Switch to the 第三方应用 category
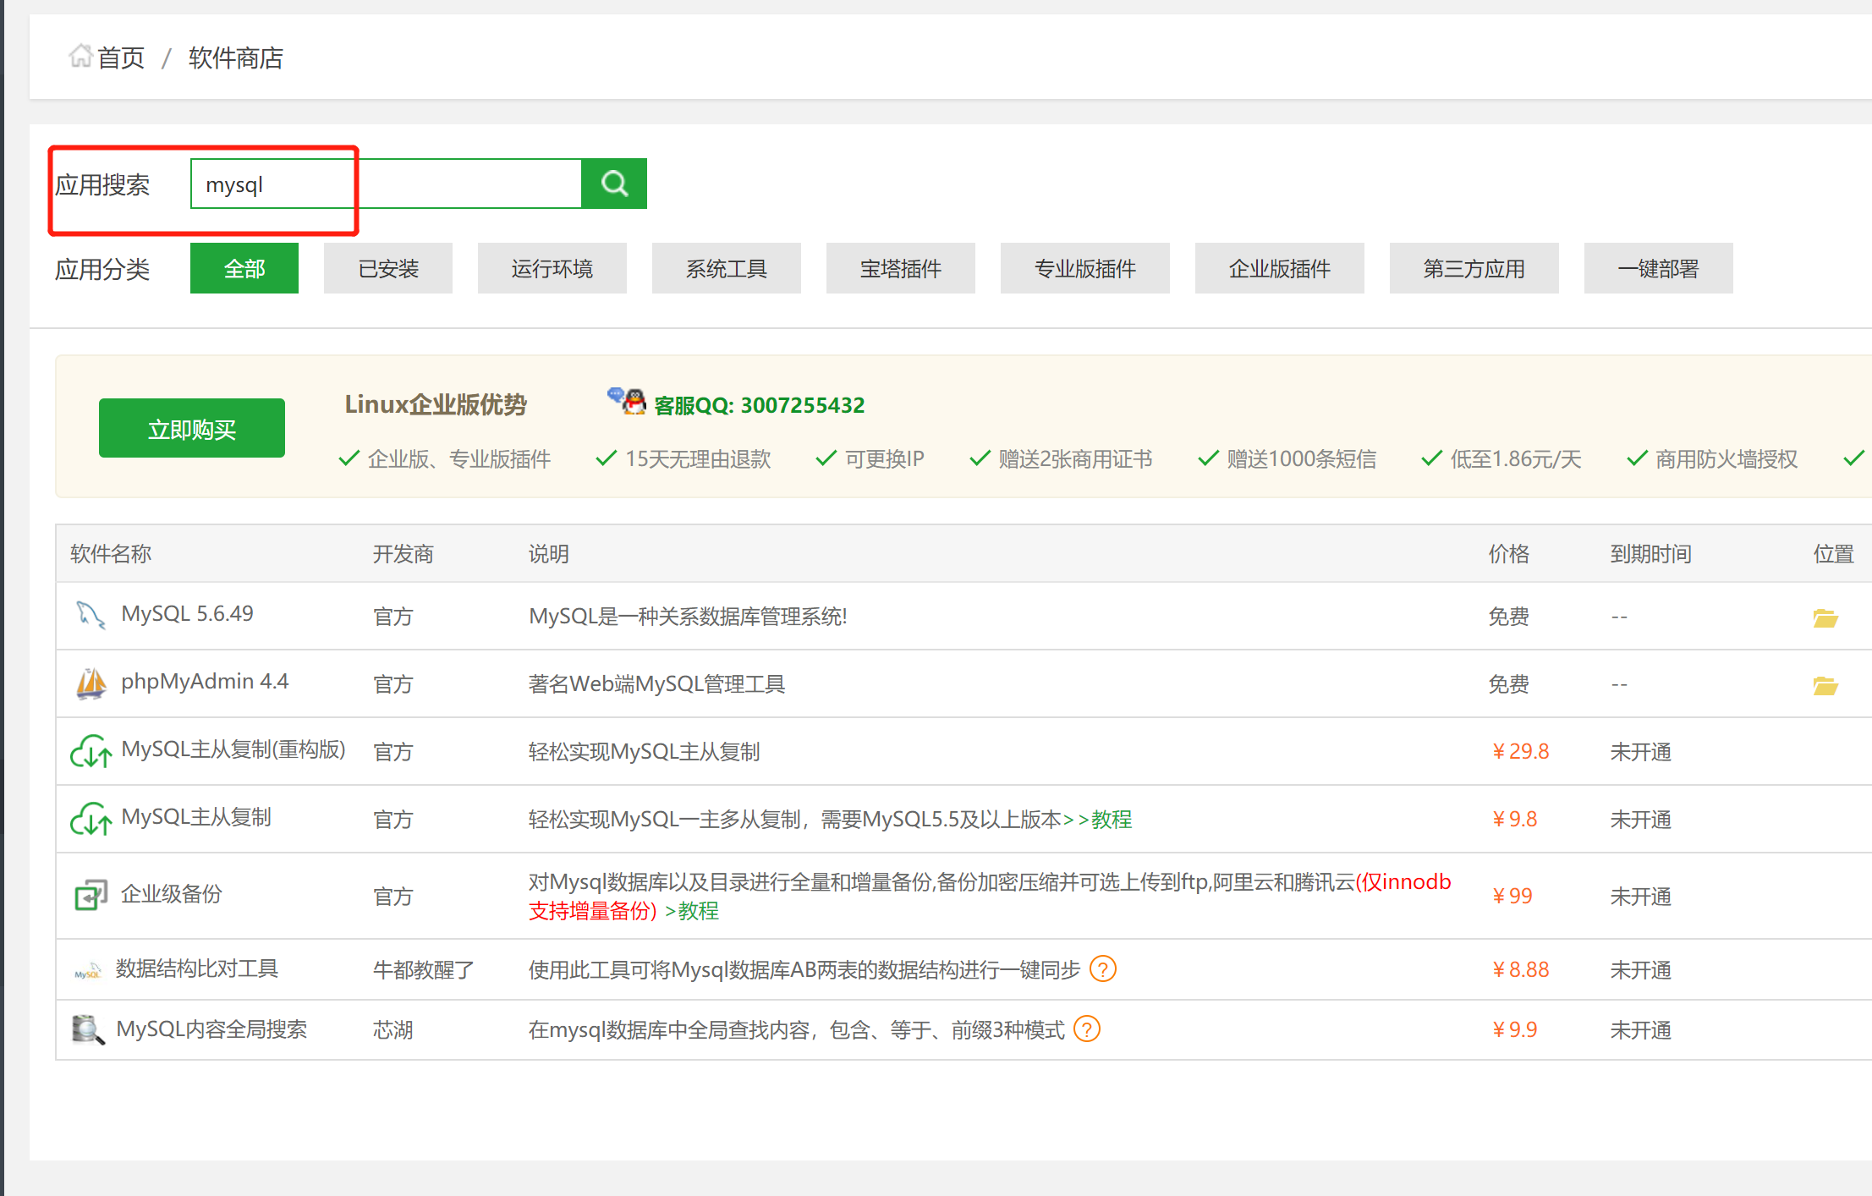The height and width of the screenshot is (1196, 1872). coord(1474,268)
